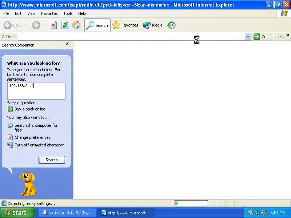The width and height of the screenshot is (291, 218).
Task: Open the Edit menu
Action: coord(18,13)
